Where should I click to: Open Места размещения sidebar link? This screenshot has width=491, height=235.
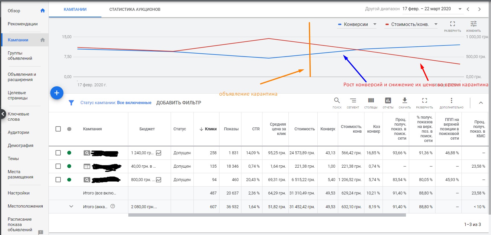point(20,174)
